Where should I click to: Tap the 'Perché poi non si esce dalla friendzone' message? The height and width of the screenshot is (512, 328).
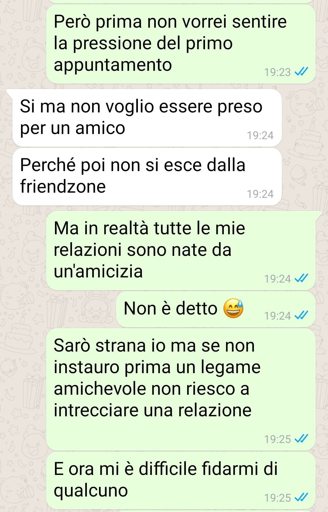(x=147, y=177)
